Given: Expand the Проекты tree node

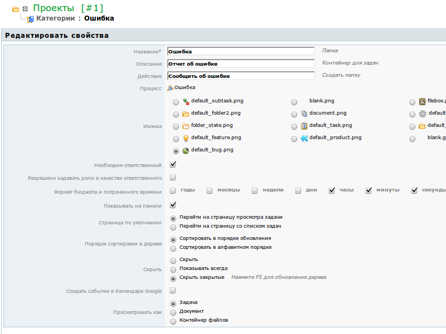Looking at the screenshot, I should 25,9.
